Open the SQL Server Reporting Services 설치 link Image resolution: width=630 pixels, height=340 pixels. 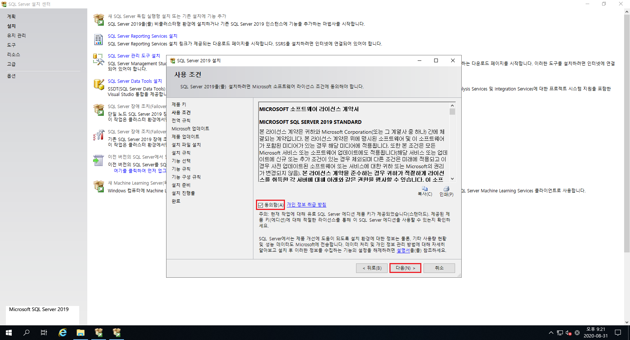(x=142, y=36)
